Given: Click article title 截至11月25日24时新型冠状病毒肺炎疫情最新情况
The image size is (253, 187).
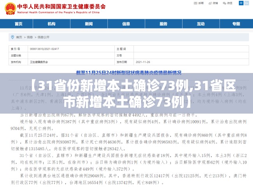Looking at the screenshot, I should pos(128,73).
